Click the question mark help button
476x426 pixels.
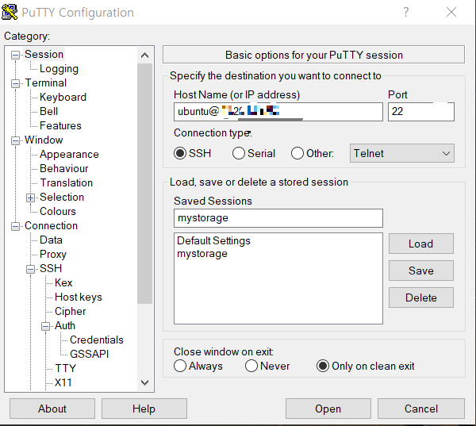[x=406, y=12]
